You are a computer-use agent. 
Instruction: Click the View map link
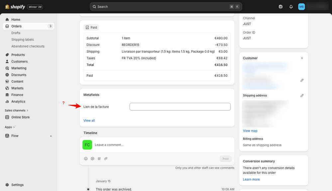[x=250, y=131]
